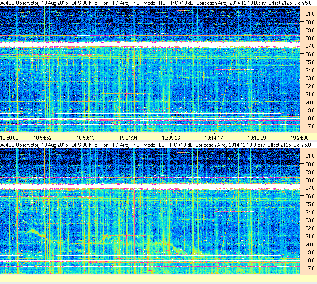This screenshot has height=284, width=317.
Task: Click the 31.0 frequency label on LCP chart
Action: click(310, 156)
